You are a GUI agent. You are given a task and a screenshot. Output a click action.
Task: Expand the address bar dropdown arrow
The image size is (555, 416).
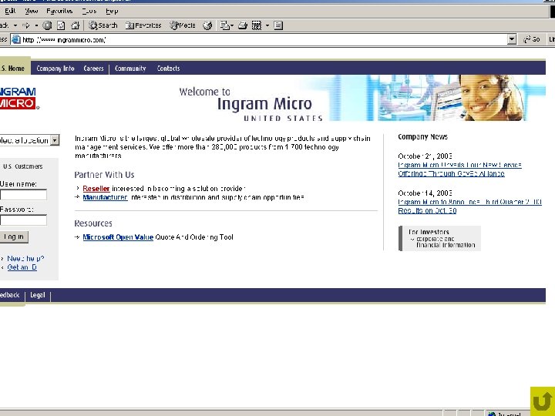coord(512,39)
